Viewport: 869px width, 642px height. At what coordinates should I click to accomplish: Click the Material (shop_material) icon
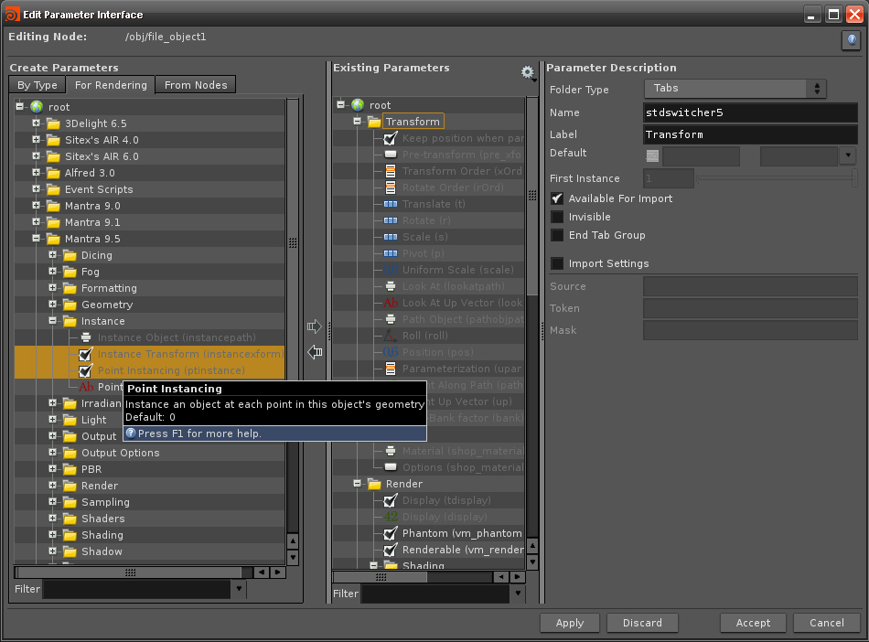click(x=391, y=451)
